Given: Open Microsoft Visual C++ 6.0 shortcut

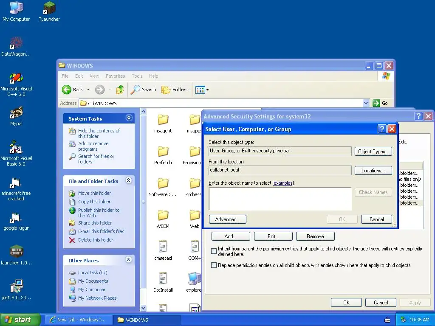Looking at the screenshot, I should point(16,84).
